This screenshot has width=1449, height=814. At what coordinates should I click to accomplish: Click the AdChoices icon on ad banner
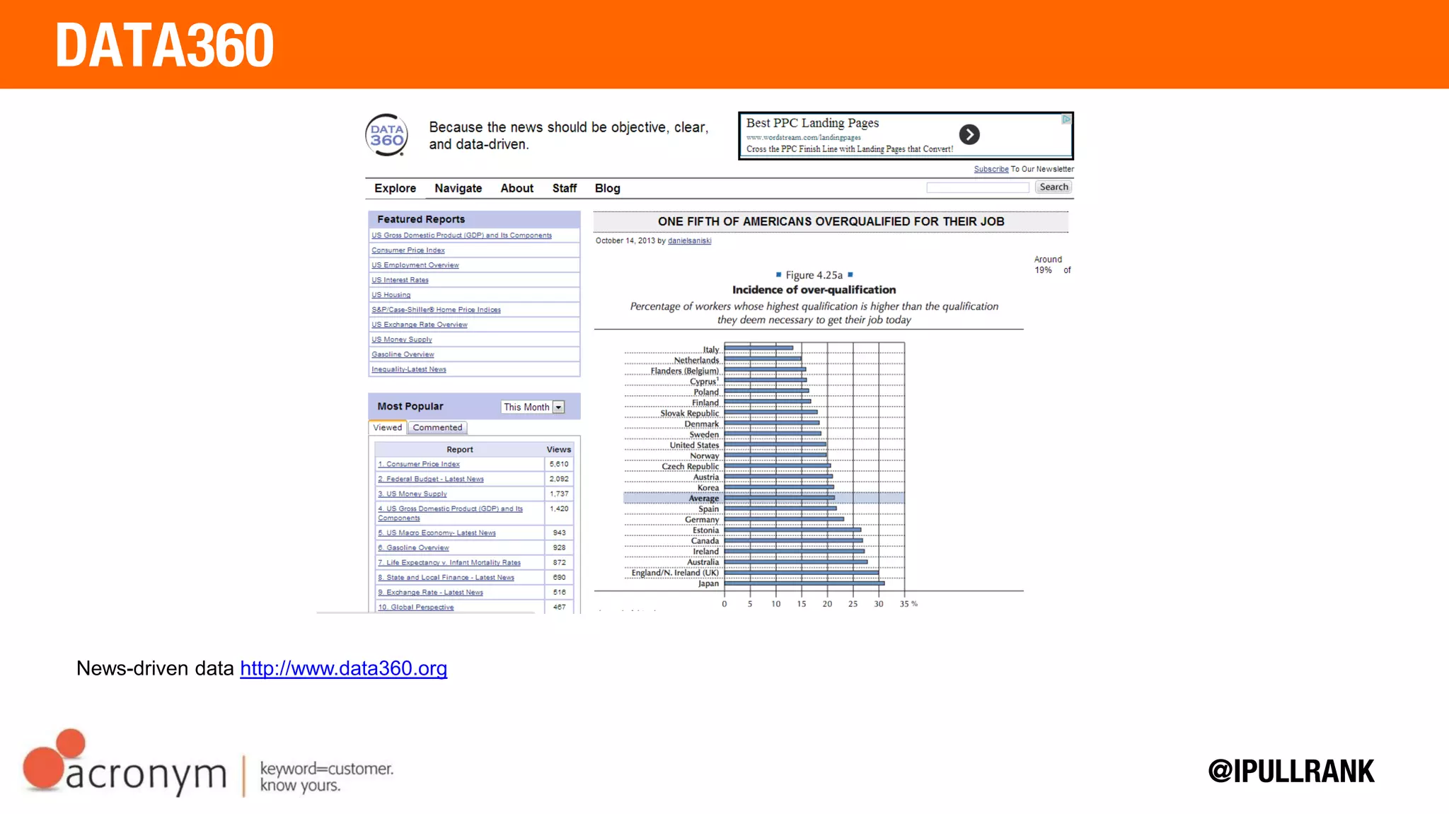(1066, 120)
